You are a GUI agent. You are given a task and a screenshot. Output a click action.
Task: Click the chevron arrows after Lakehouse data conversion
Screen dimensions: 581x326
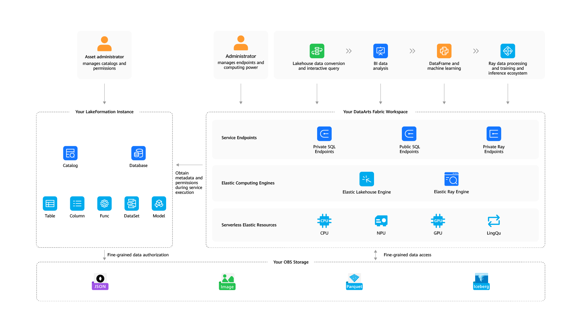click(349, 51)
